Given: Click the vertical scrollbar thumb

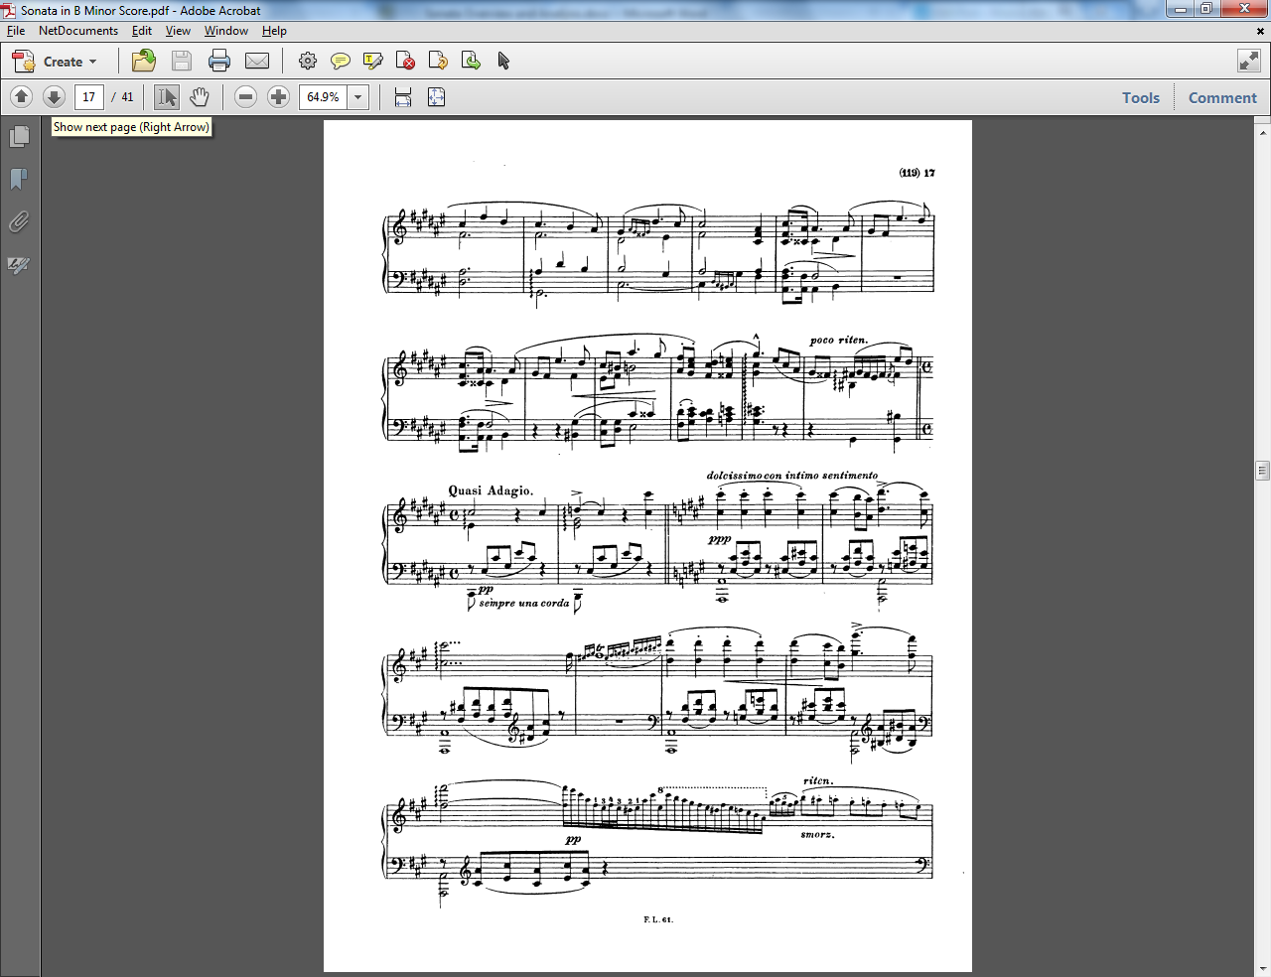Looking at the screenshot, I should pyautogui.click(x=1262, y=470).
